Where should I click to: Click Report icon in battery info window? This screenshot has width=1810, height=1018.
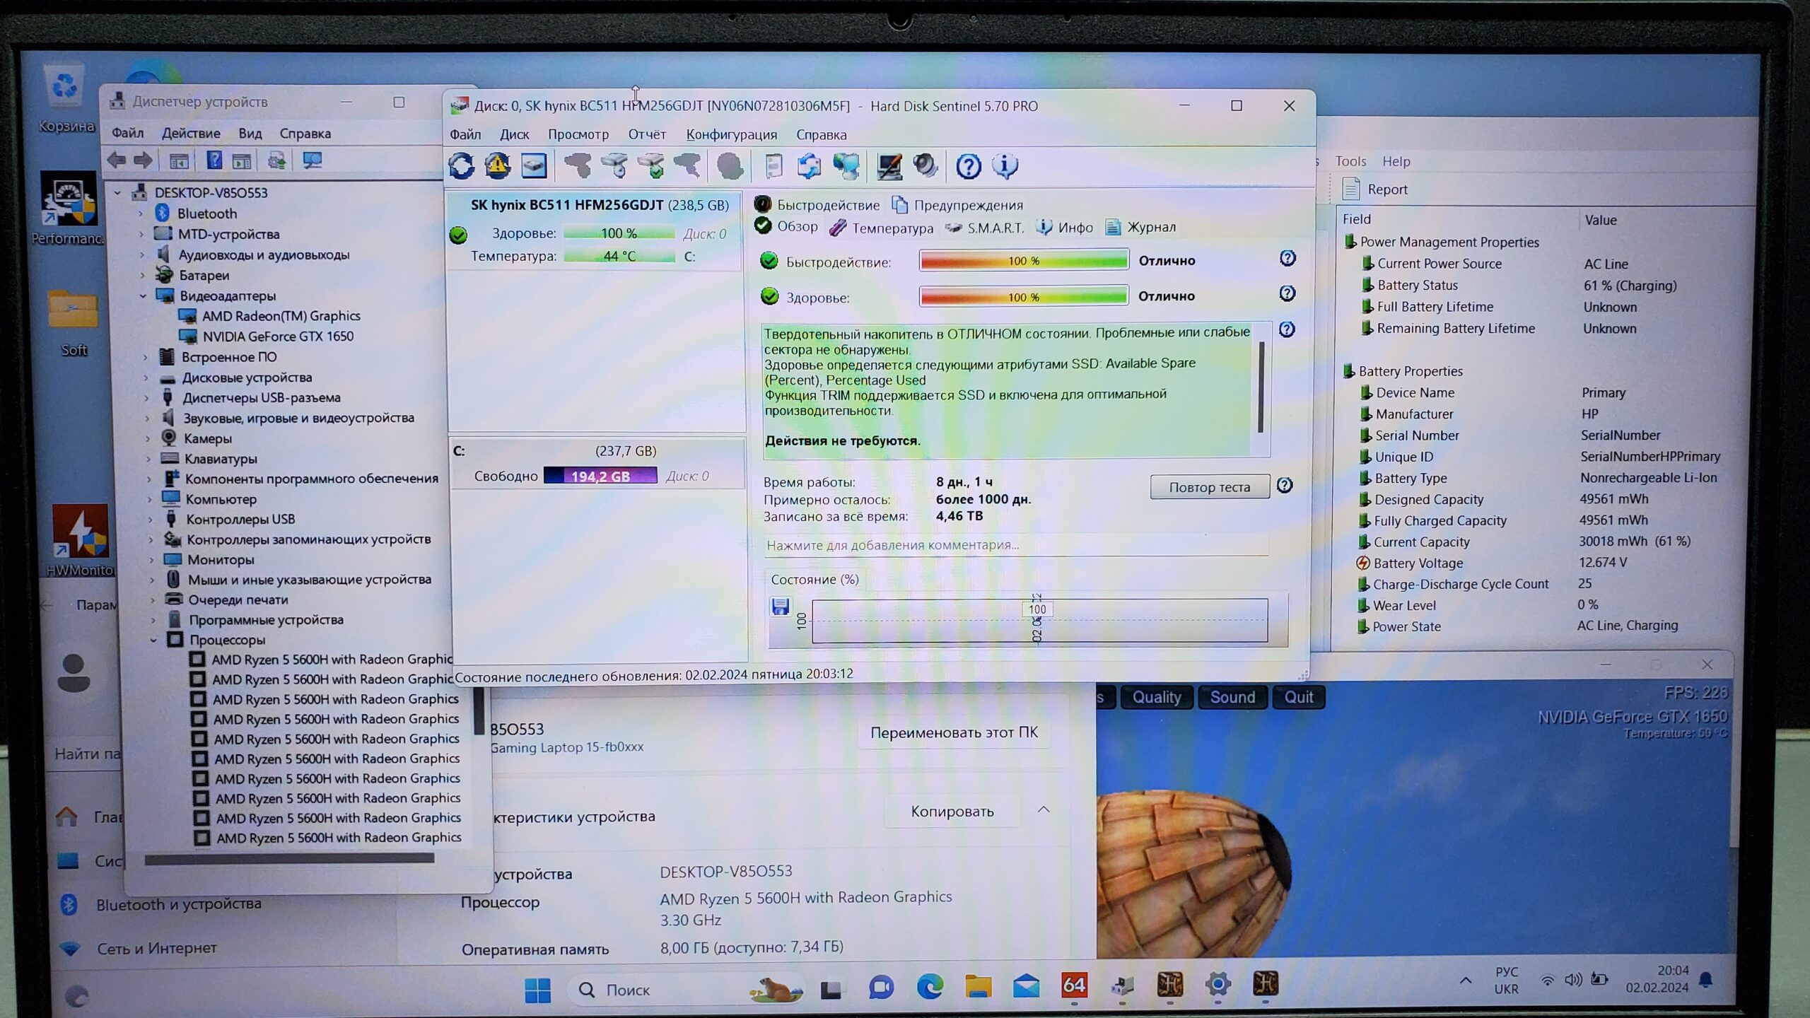pyautogui.click(x=1351, y=189)
